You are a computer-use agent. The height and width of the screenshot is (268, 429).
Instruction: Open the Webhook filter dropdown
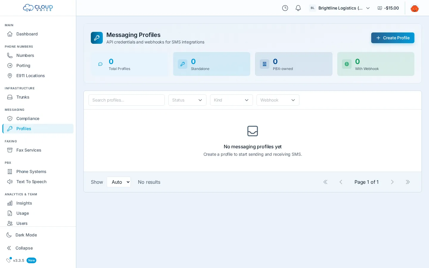pos(278,100)
